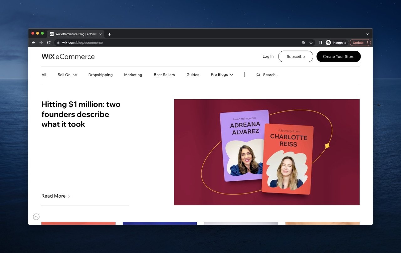Viewport: 401px width, 253px height.
Task: Click the Wix favicon on the browser tab
Action: [52, 34]
